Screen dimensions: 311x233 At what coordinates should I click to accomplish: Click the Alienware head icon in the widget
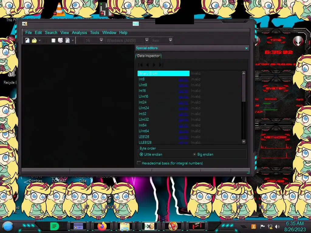(298, 41)
